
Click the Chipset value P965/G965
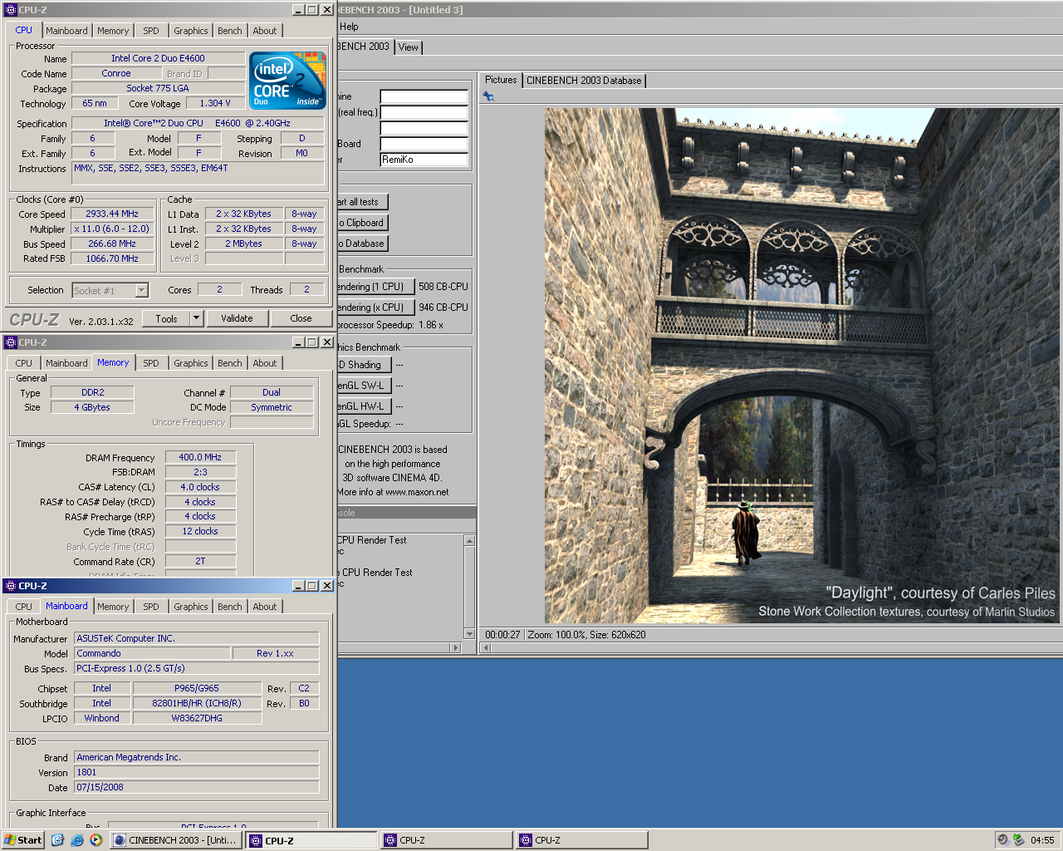click(197, 688)
